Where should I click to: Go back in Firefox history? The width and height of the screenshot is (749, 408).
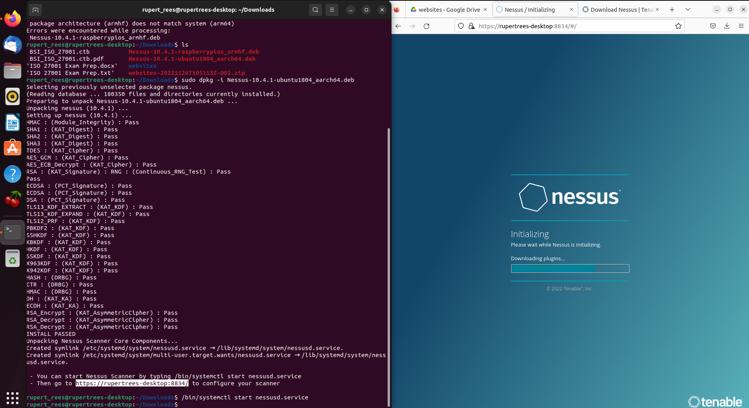click(x=398, y=26)
